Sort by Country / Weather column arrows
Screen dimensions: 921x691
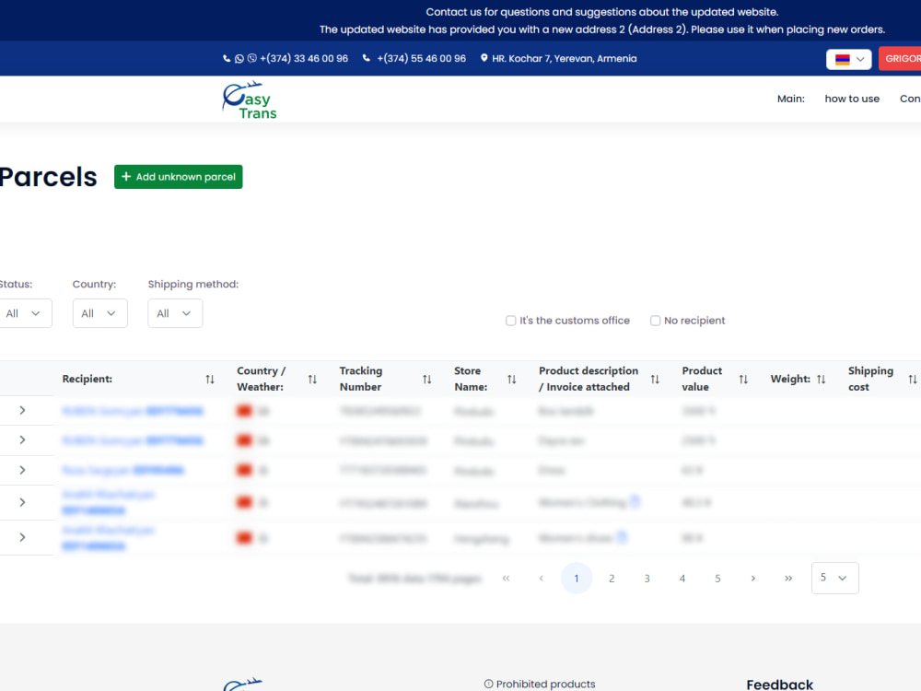[x=312, y=380]
